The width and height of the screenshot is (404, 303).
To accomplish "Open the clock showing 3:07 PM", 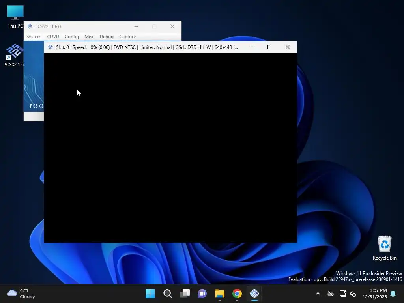I will click(375, 294).
